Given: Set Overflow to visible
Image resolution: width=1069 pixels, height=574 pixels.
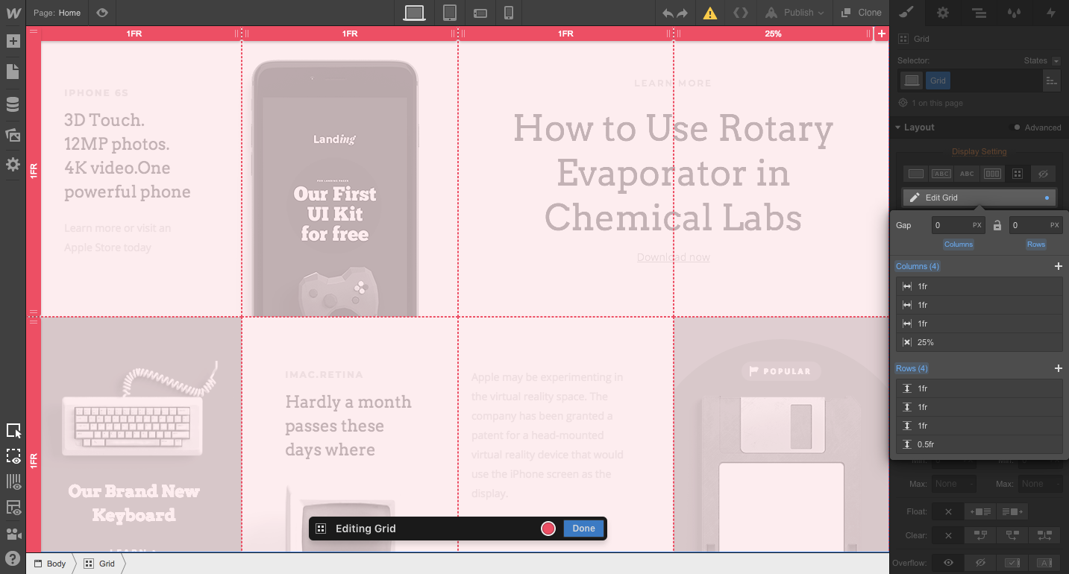Looking at the screenshot, I should (949, 563).
